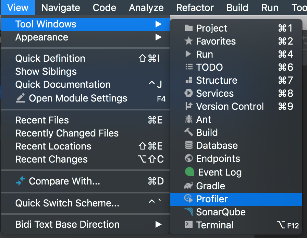Viewport: 307px width, 238px height.
Task: Click the Open Module Settings pencil icon
Action: (x=21, y=98)
